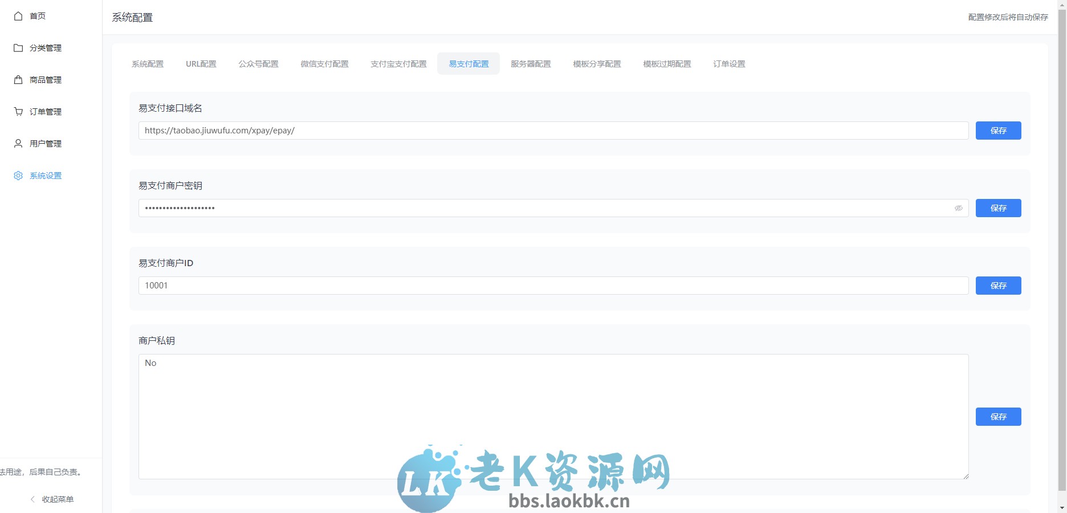
Task: Click the 用户管理 user icon
Action: tap(18, 144)
